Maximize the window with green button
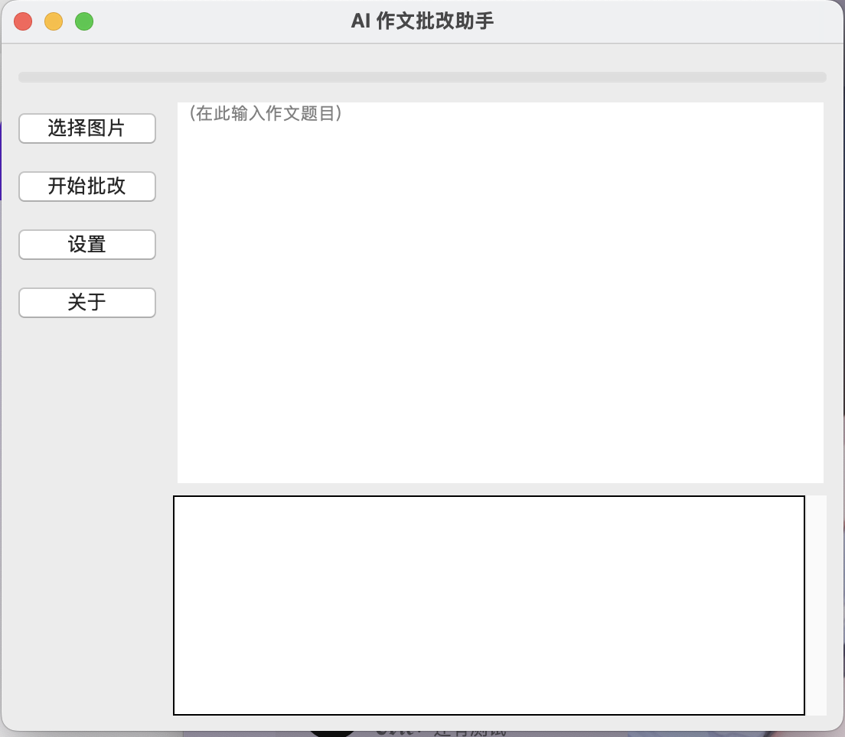The width and height of the screenshot is (845, 737). [x=84, y=21]
